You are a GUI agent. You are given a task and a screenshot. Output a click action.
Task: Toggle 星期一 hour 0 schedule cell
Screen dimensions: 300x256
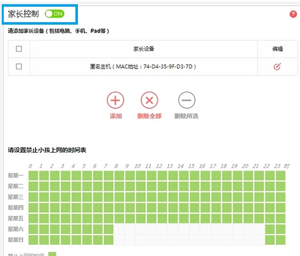point(33,176)
